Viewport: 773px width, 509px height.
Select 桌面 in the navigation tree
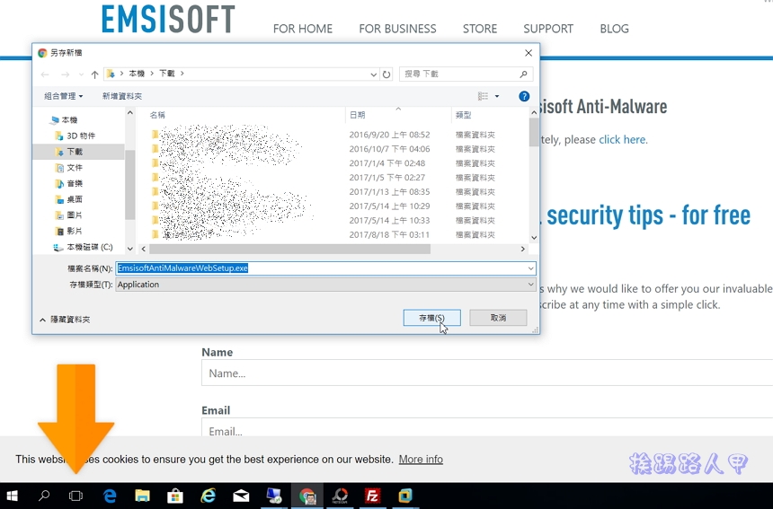click(69, 199)
